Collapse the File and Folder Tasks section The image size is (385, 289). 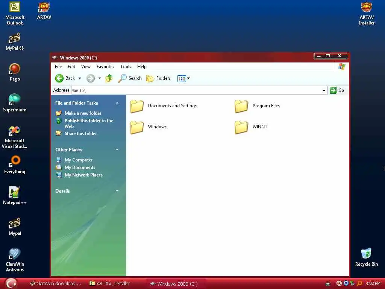(117, 103)
